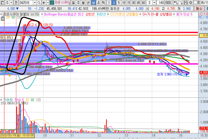
Task: Click the 최우선 bid value 4,005
Action: pos(127,9)
